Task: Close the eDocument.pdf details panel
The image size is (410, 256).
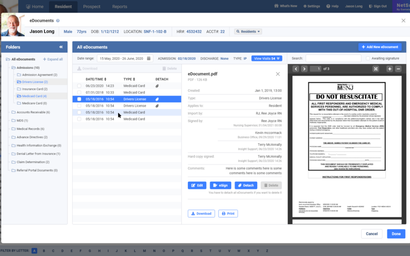Action: click(x=278, y=74)
